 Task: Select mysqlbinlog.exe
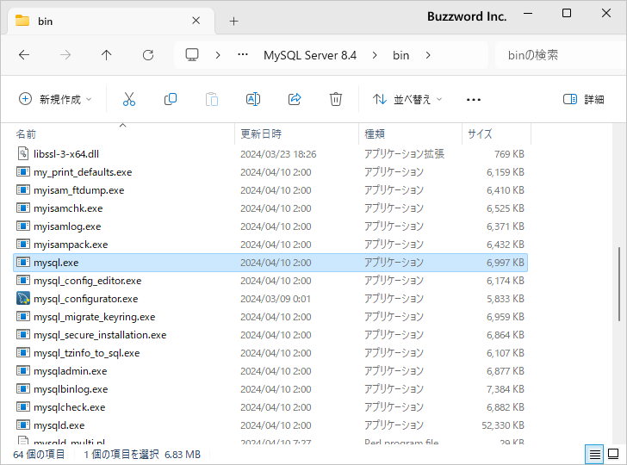pyautogui.click(x=270, y=389)
